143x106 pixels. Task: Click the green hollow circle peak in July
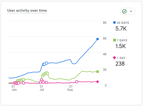[47, 73]
